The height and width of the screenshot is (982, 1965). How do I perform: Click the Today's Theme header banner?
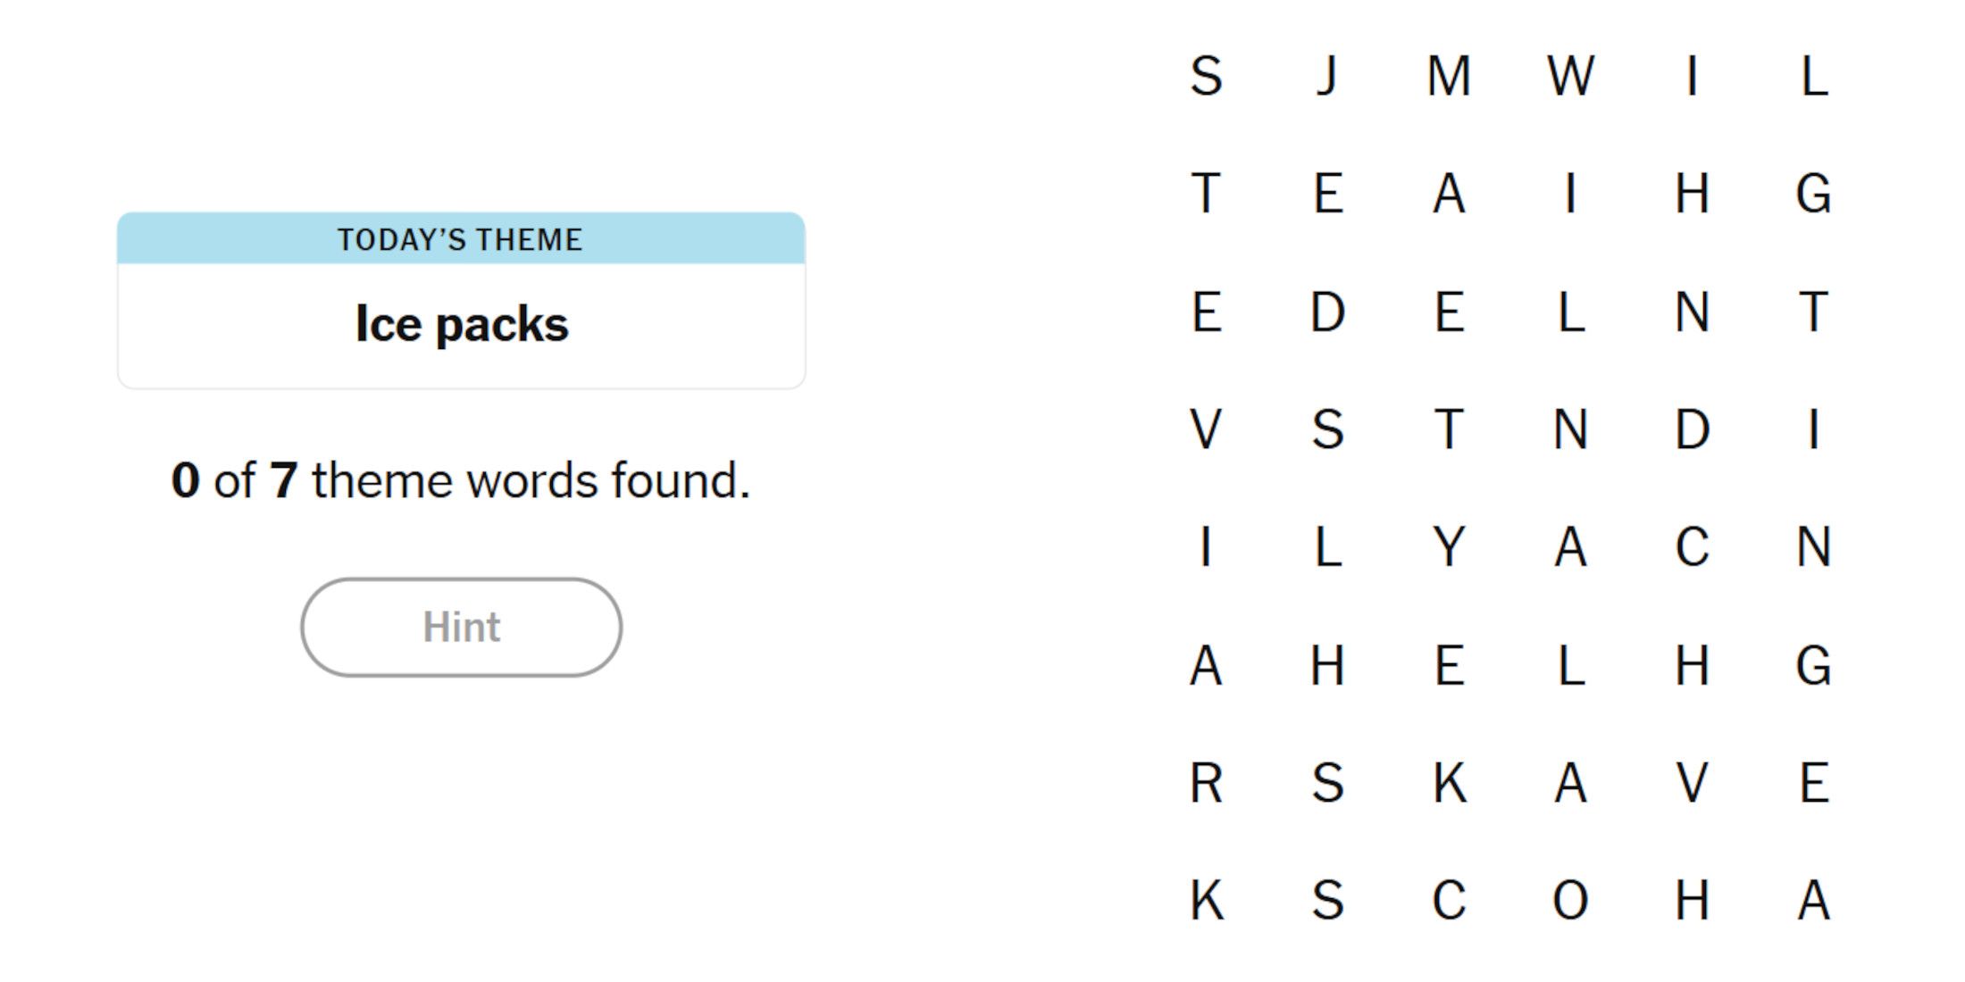coord(461,239)
